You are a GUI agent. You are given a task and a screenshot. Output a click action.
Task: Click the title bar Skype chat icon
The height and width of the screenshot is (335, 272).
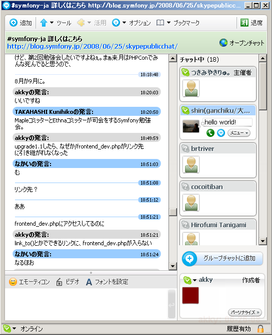click(6, 5)
